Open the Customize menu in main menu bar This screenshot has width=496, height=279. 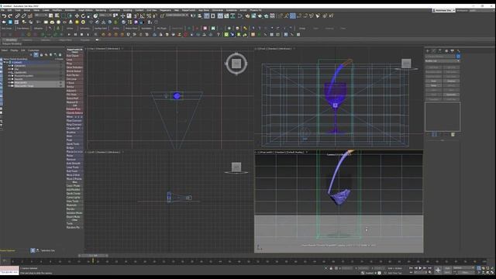tap(115, 10)
